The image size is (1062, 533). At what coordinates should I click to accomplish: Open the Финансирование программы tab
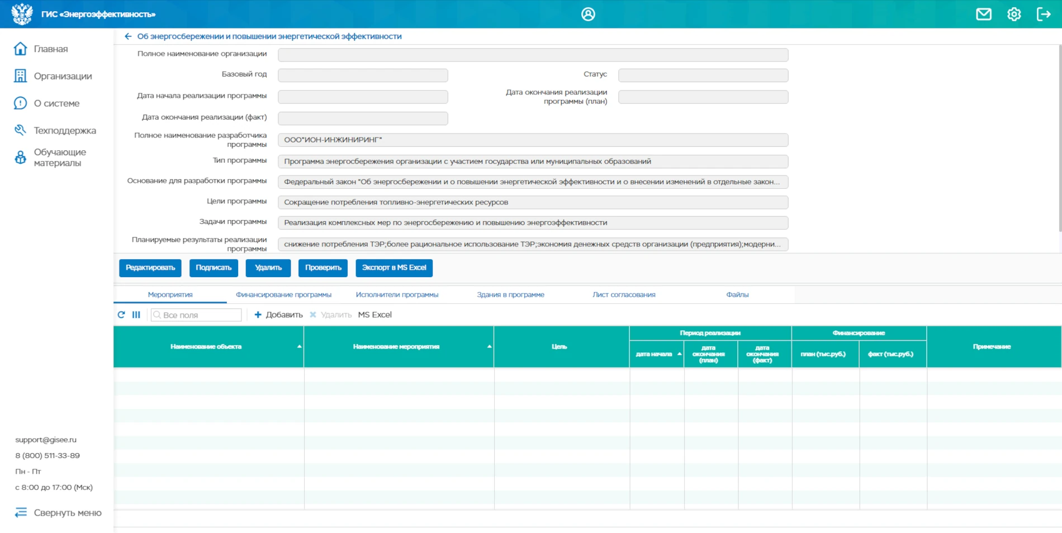(283, 294)
